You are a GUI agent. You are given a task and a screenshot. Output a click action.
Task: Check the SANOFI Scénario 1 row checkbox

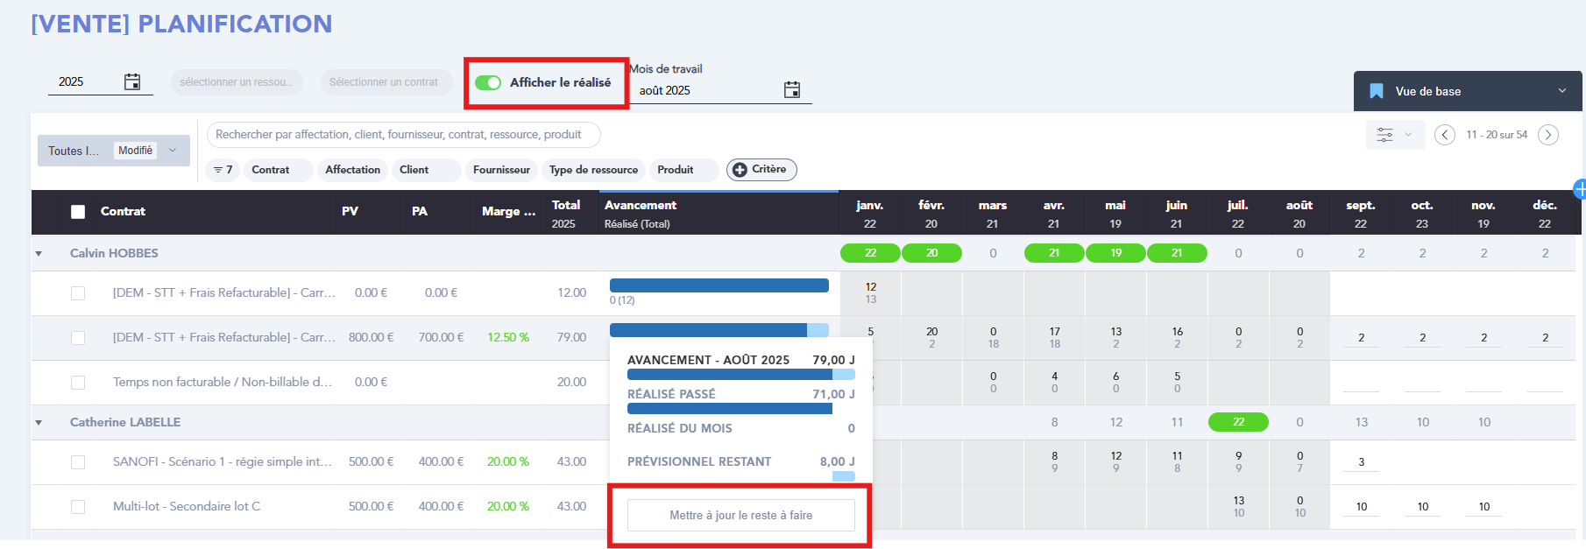point(78,462)
